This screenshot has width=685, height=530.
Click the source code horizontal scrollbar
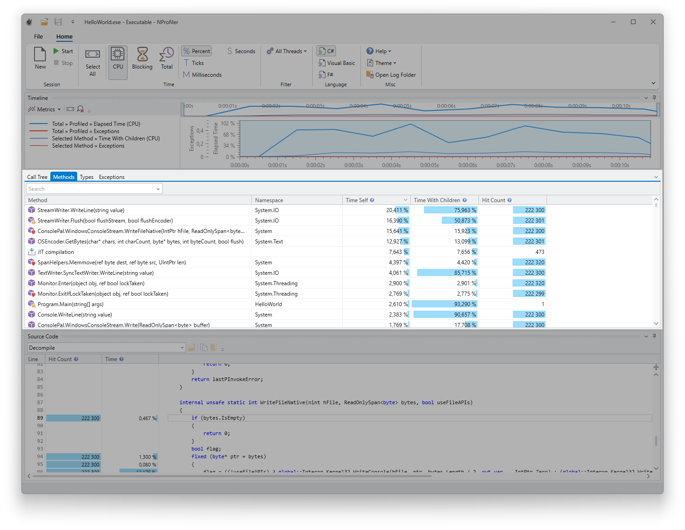point(227,476)
